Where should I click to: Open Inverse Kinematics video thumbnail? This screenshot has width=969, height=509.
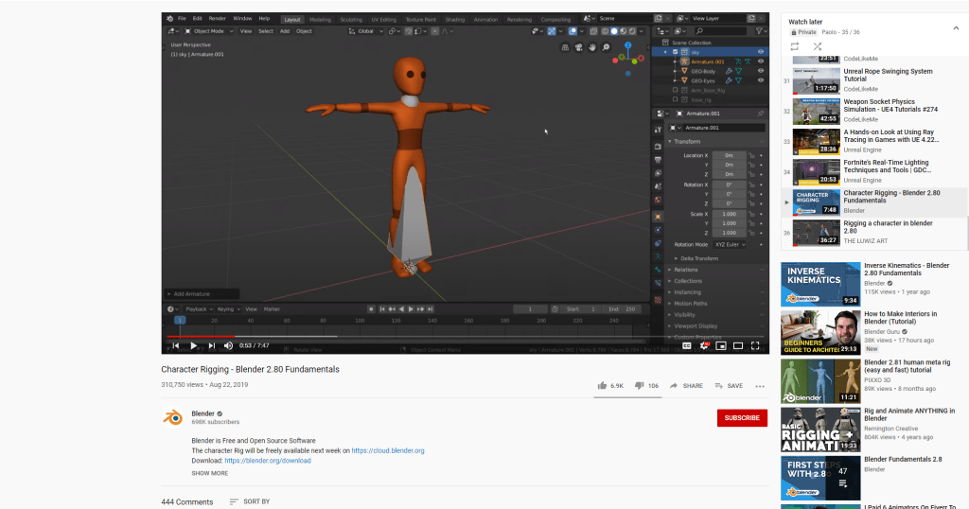click(x=819, y=284)
